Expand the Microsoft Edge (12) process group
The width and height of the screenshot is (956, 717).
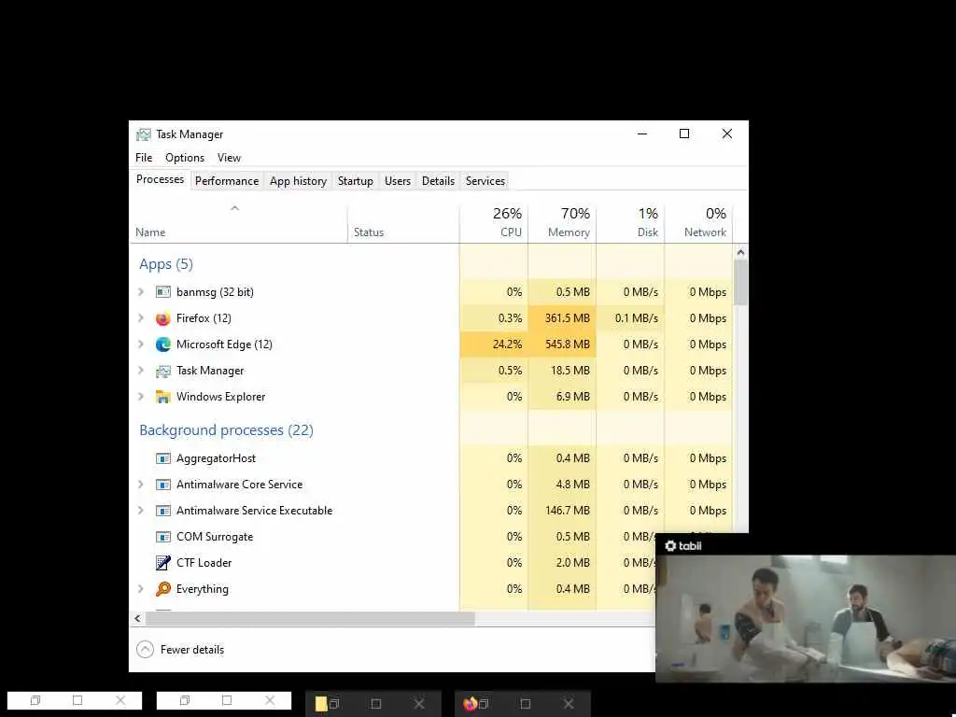point(141,344)
